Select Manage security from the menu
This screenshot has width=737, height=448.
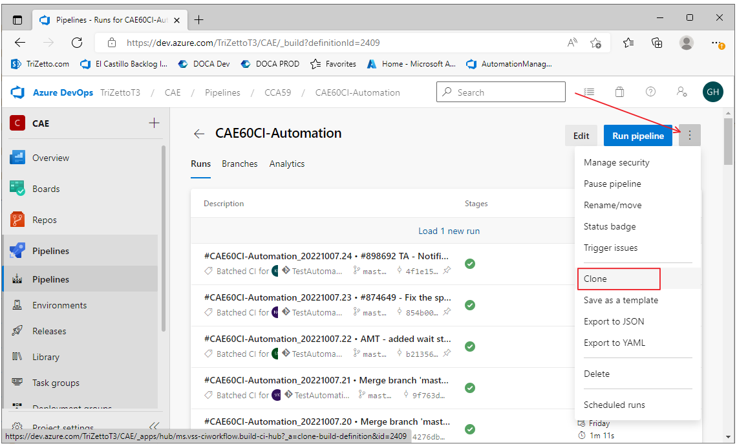616,163
